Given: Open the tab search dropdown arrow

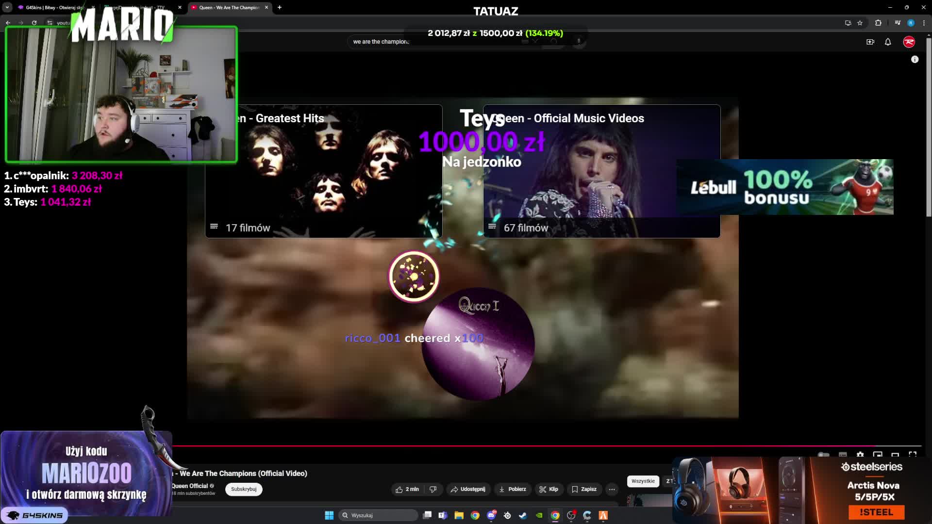Looking at the screenshot, I should point(7,7).
